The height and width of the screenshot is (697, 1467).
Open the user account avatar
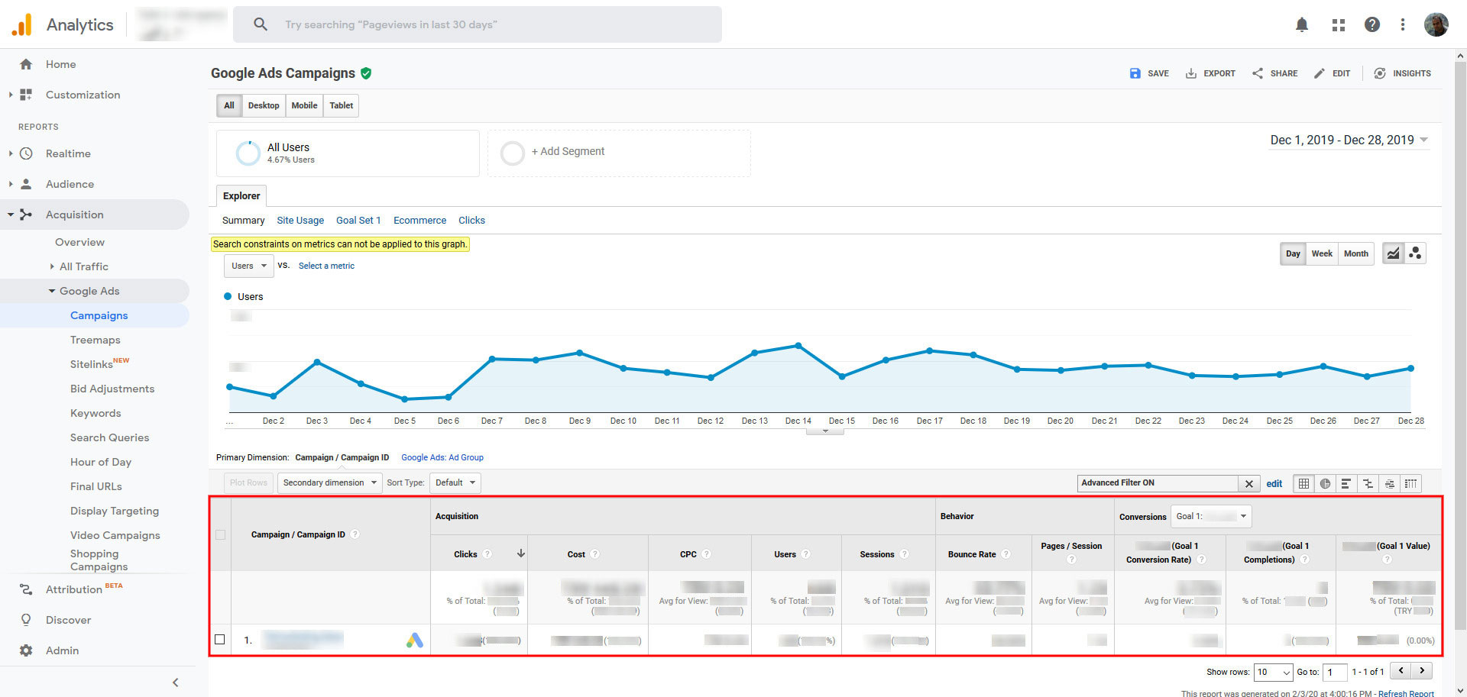[1436, 24]
